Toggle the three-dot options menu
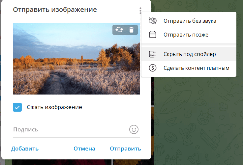Image resolution: width=243 pixels, height=165 pixels. [x=140, y=11]
